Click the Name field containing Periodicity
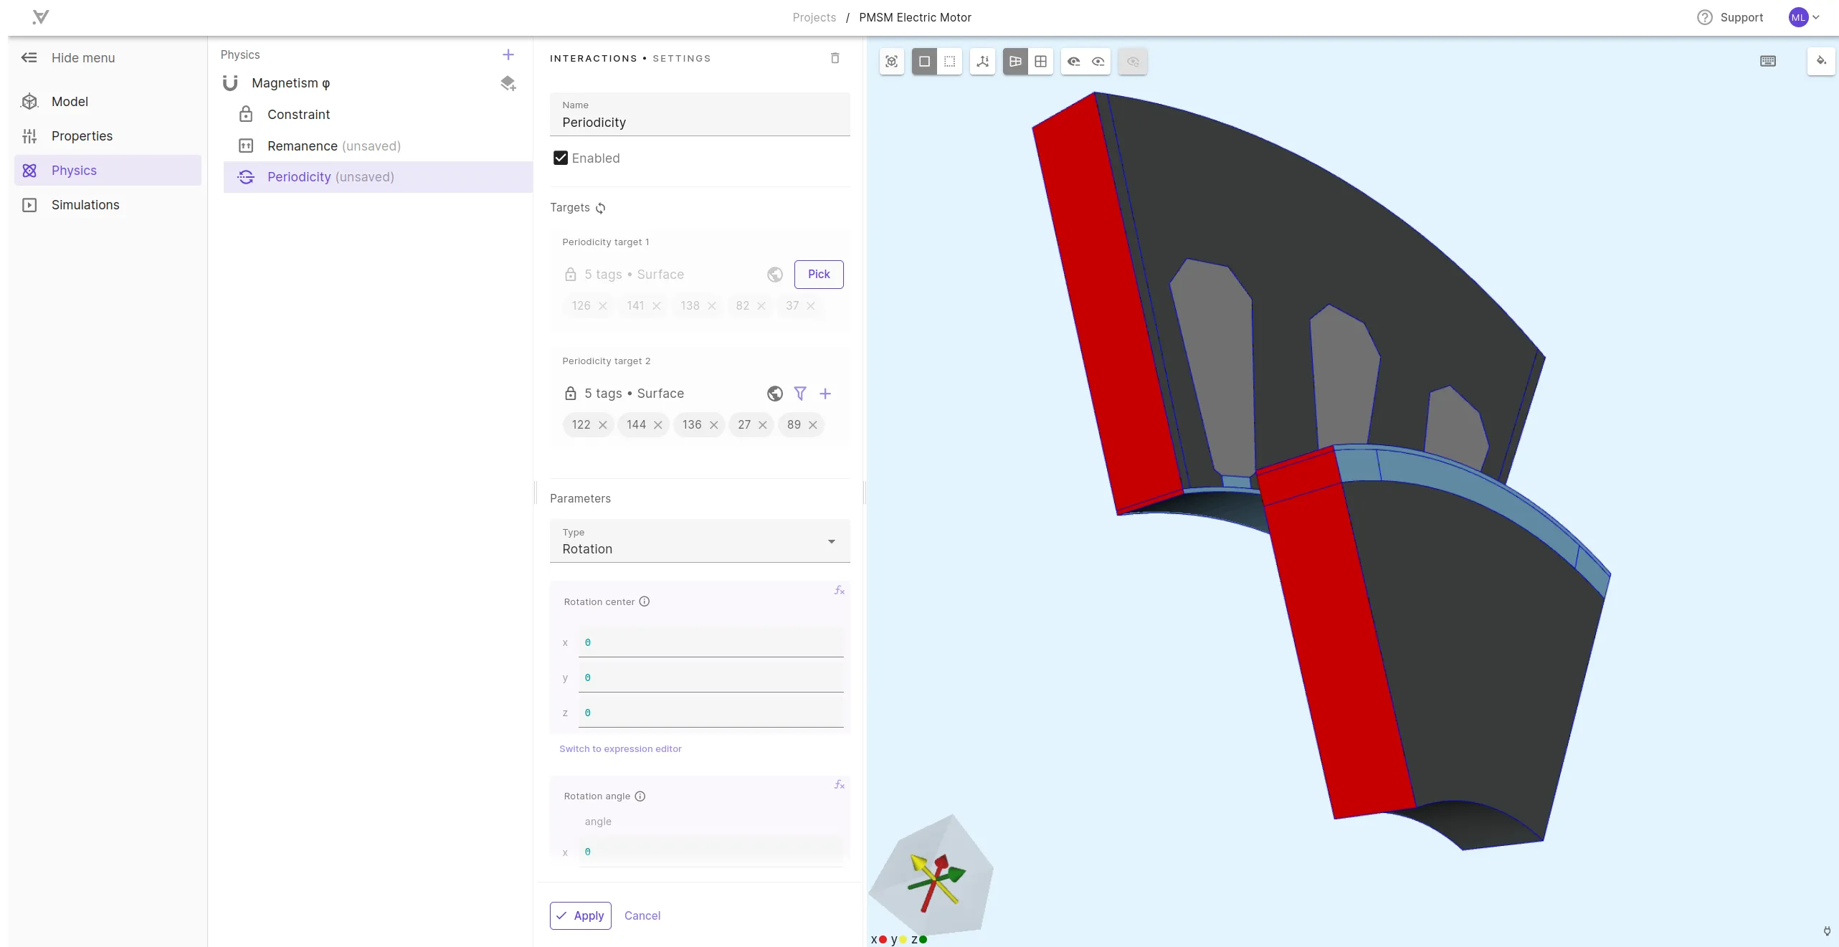The image size is (1839, 947). tap(700, 115)
